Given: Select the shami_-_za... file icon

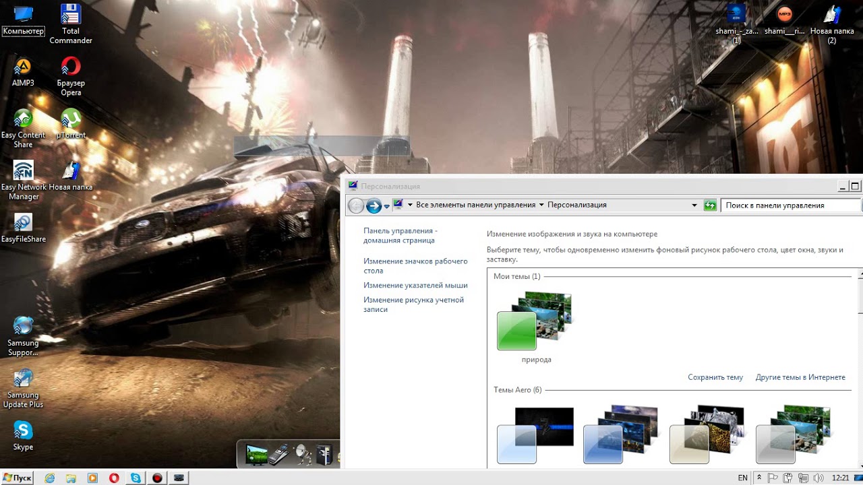Looking at the screenshot, I should pyautogui.click(x=736, y=24).
